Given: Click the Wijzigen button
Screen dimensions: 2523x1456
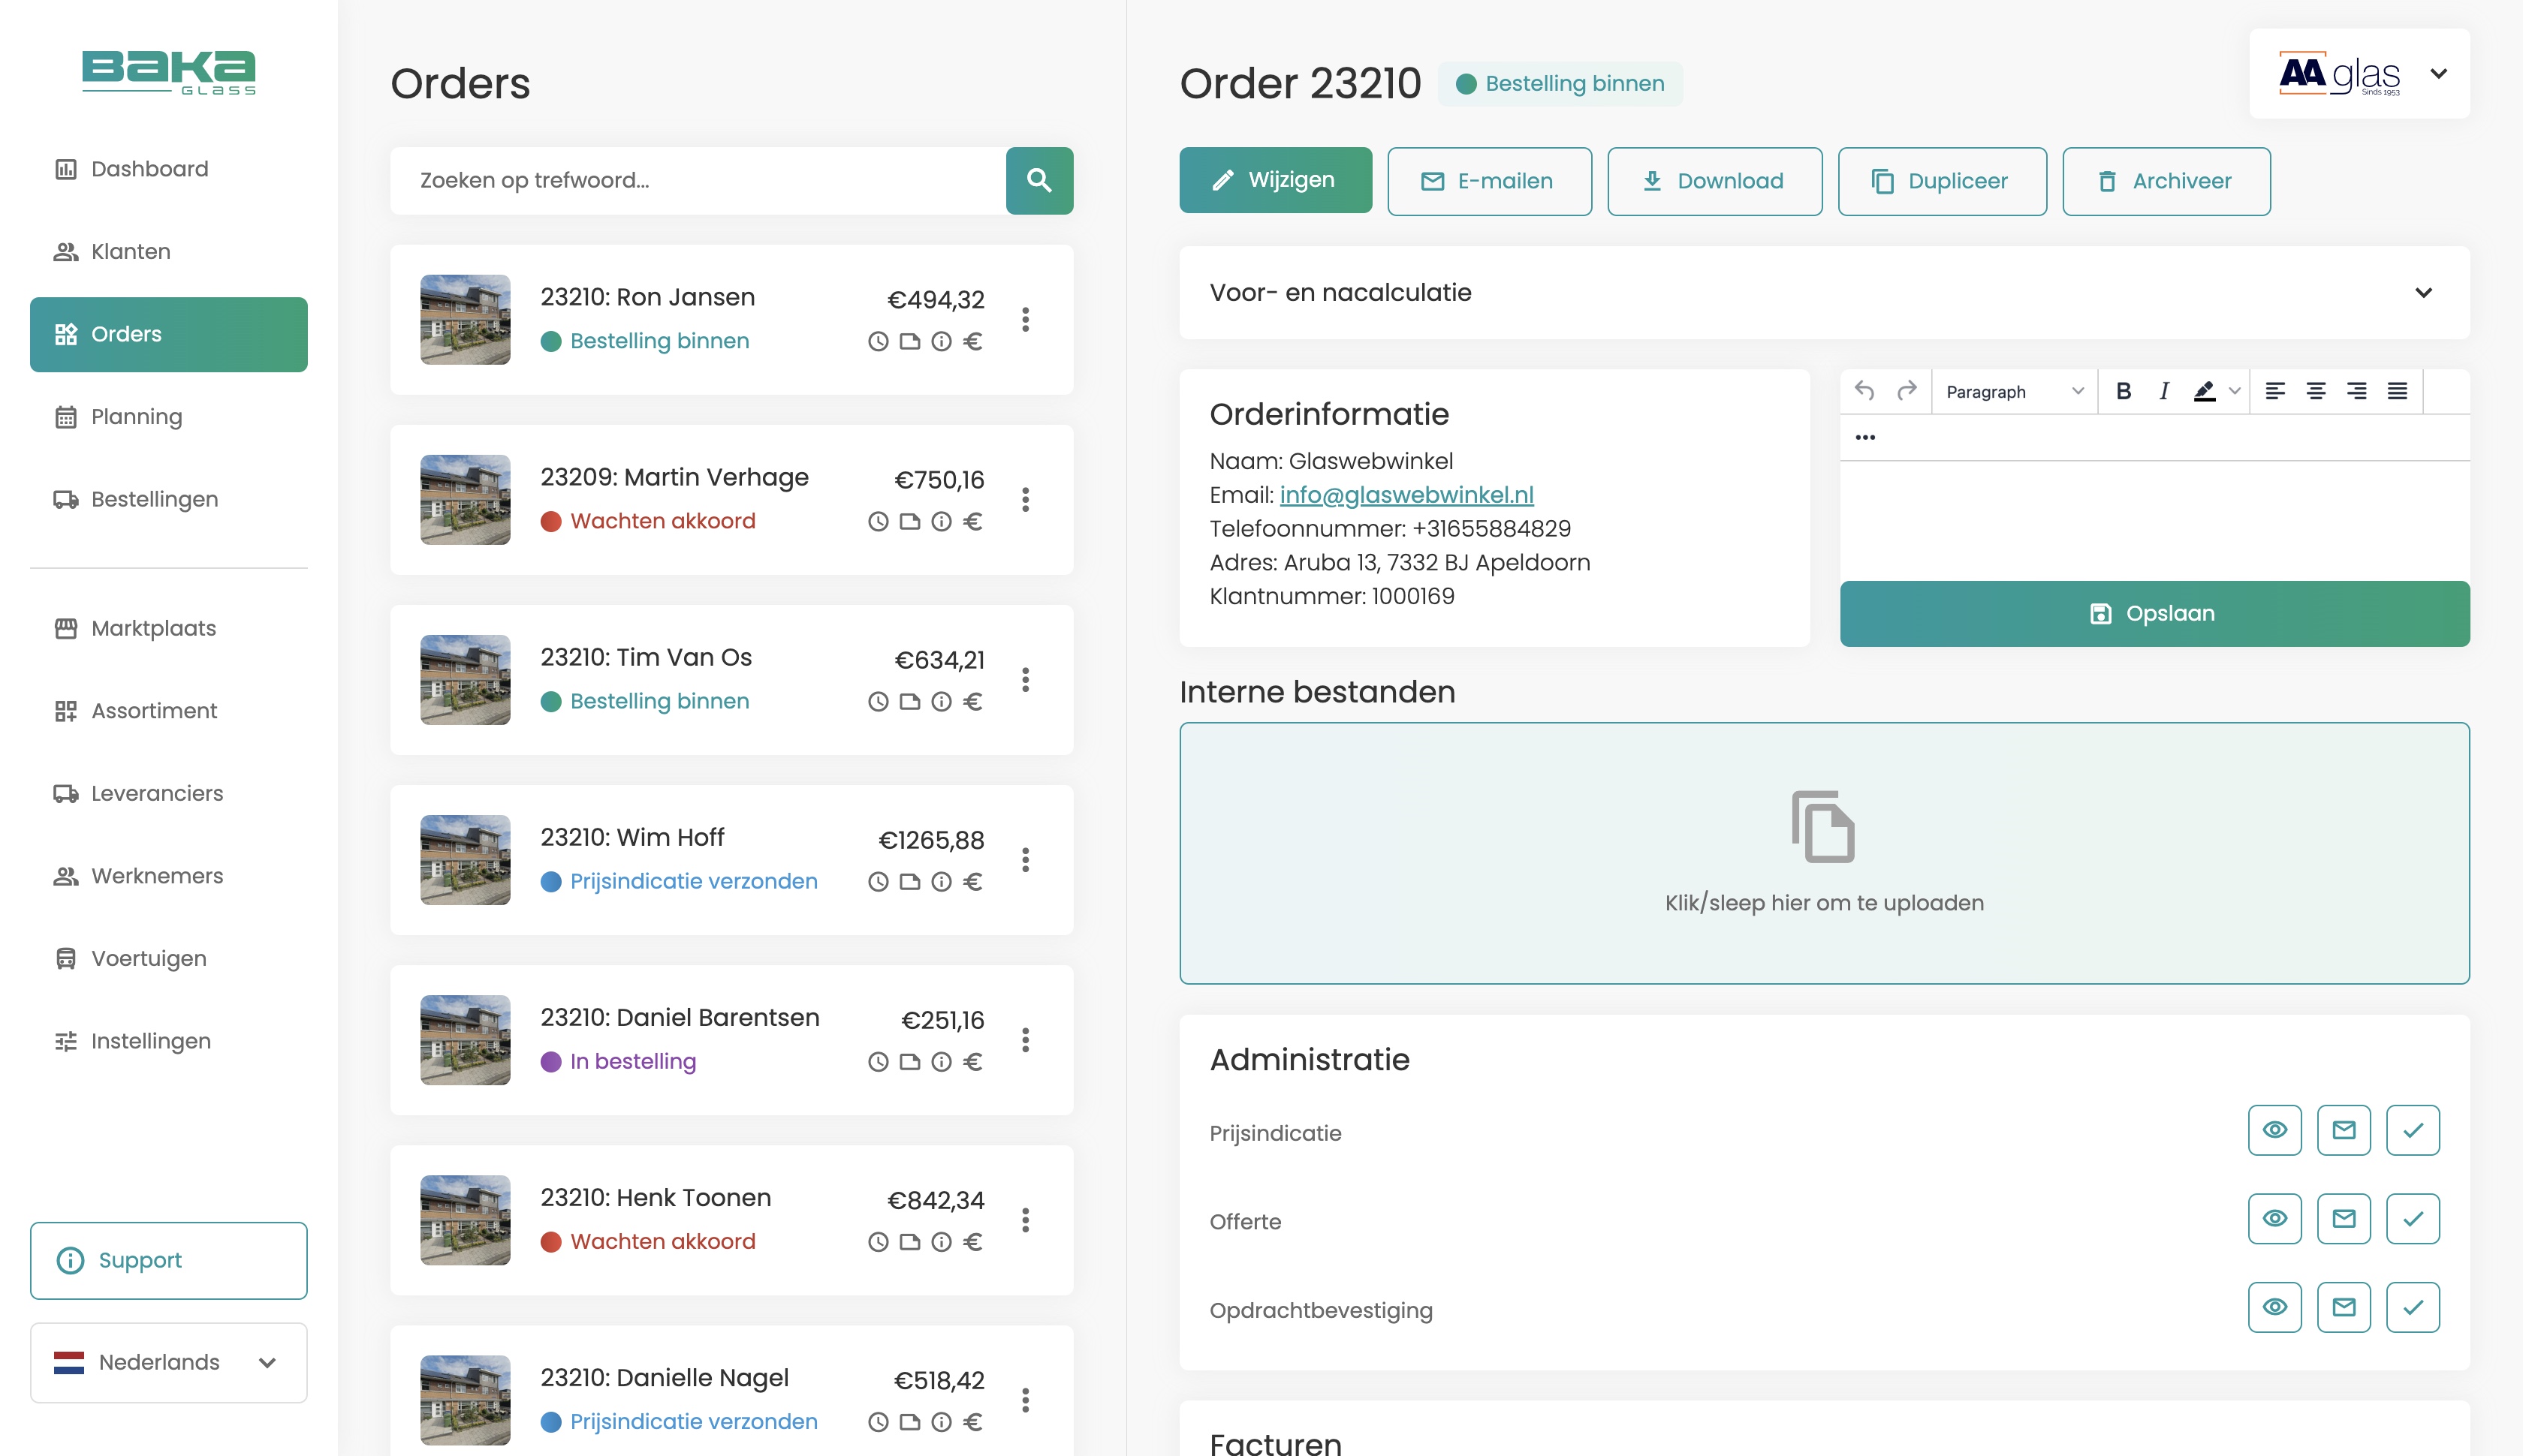Looking at the screenshot, I should 1274,180.
